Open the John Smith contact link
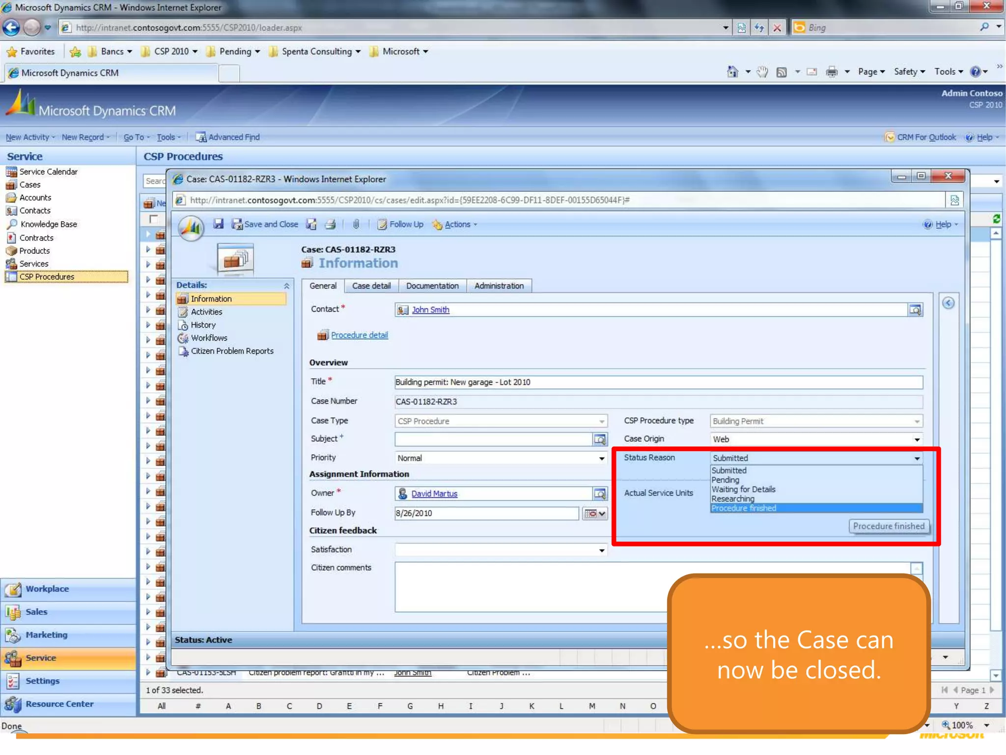The height and width of the screenshot is (755, 1006). [x=430, y=310]
